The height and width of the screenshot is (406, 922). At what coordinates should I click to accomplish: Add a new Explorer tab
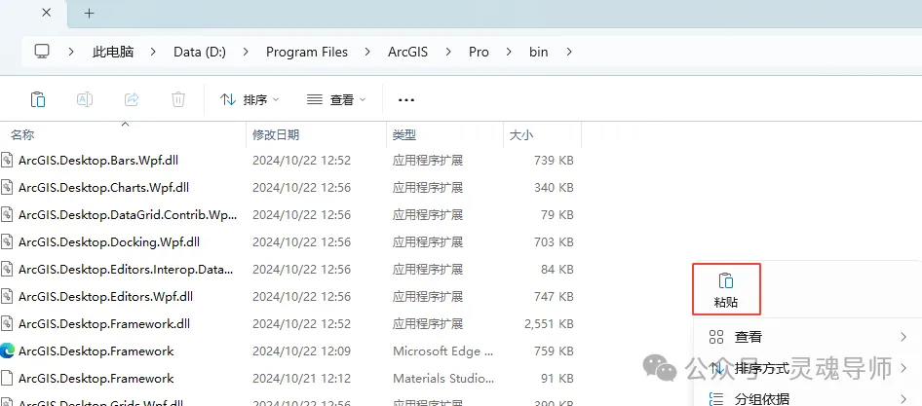tap(90, 13)
